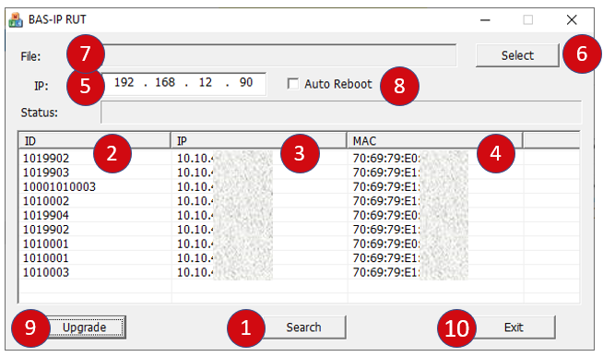The image size is (603, 357).
Task: Close the BAS-IP RUT window
Action: pyautogui.click(x=572, y=20)
